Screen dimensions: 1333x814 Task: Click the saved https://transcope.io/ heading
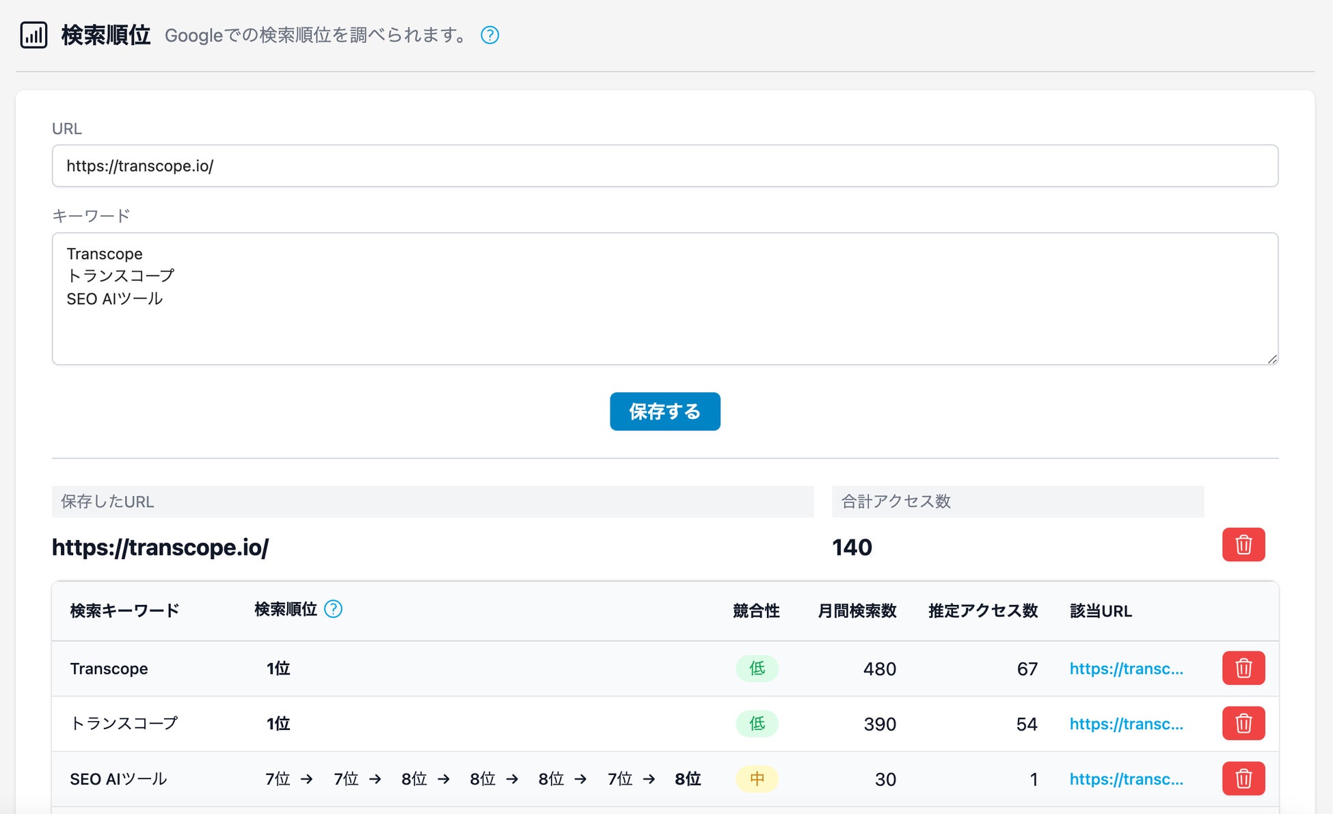[161, 547]
